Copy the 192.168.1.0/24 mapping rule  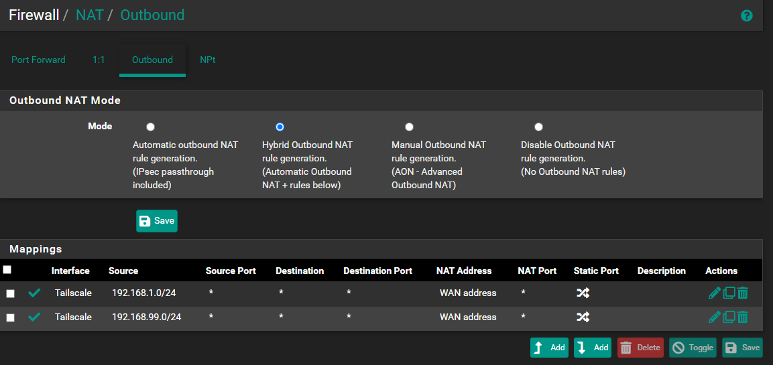(729, 293)
